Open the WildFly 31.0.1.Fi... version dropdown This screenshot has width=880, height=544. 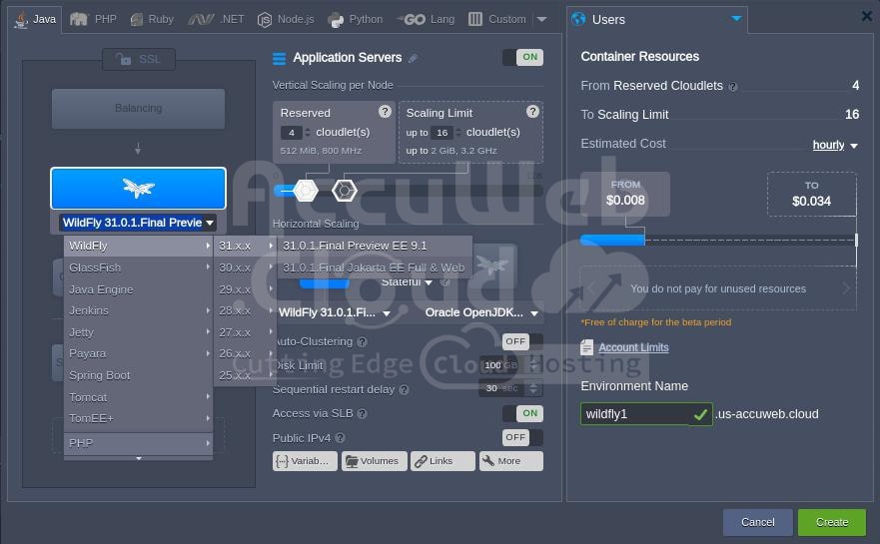tap(335, 313)
